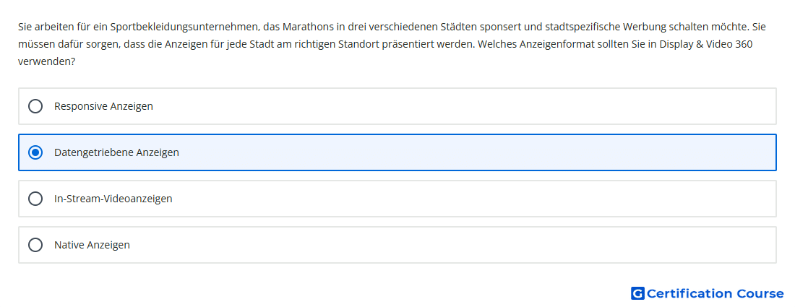Click the word "verwenden?" ending the question
Image resolution: width=795 pixels, height=307 pixels.
tap(47, 62)
